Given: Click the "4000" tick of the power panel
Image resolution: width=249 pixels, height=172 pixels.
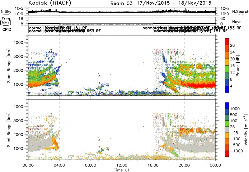Looking at the screenshot, I should pos(18,43).
